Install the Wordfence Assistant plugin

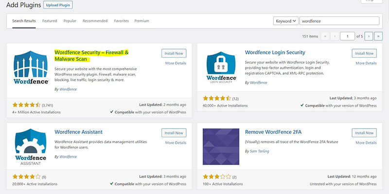point(174,132)
